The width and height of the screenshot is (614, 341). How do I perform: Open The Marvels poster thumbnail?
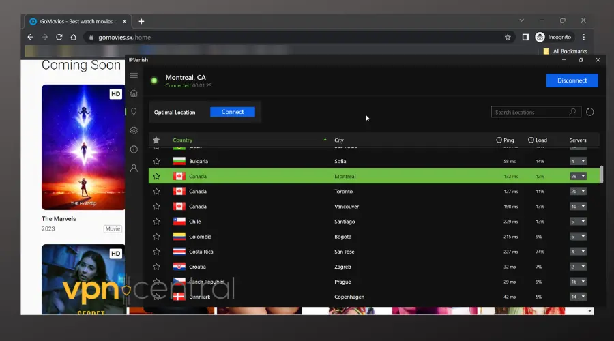pyautogui.click(x=83, y=147)
